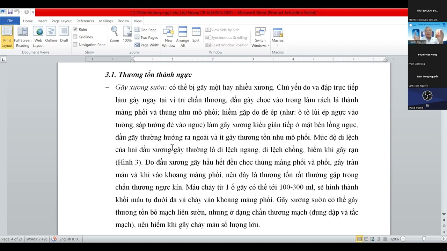The image size is (447, 251).
Task: Open spelling check icon in status bar
Action: (x=54, y=239)
